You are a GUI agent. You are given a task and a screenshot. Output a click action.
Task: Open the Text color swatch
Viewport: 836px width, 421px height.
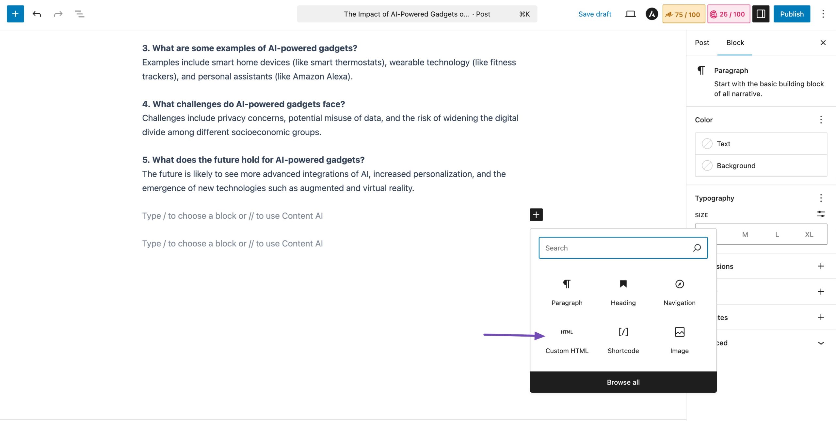click(x=707, y=144)
